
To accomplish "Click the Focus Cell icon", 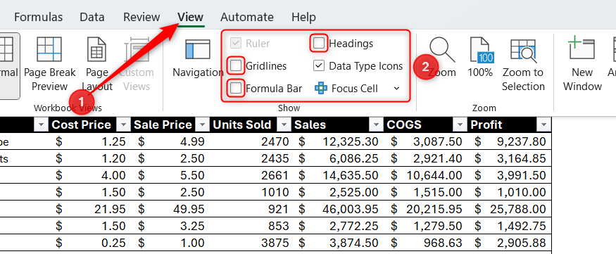I will point(320,89).
